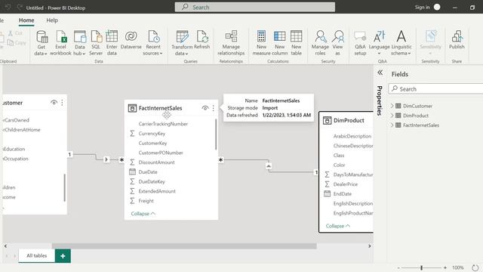Image resolution: width=483 pixels, height=272 pixels.
Task: Click the Enter data button
Action: 112,43
